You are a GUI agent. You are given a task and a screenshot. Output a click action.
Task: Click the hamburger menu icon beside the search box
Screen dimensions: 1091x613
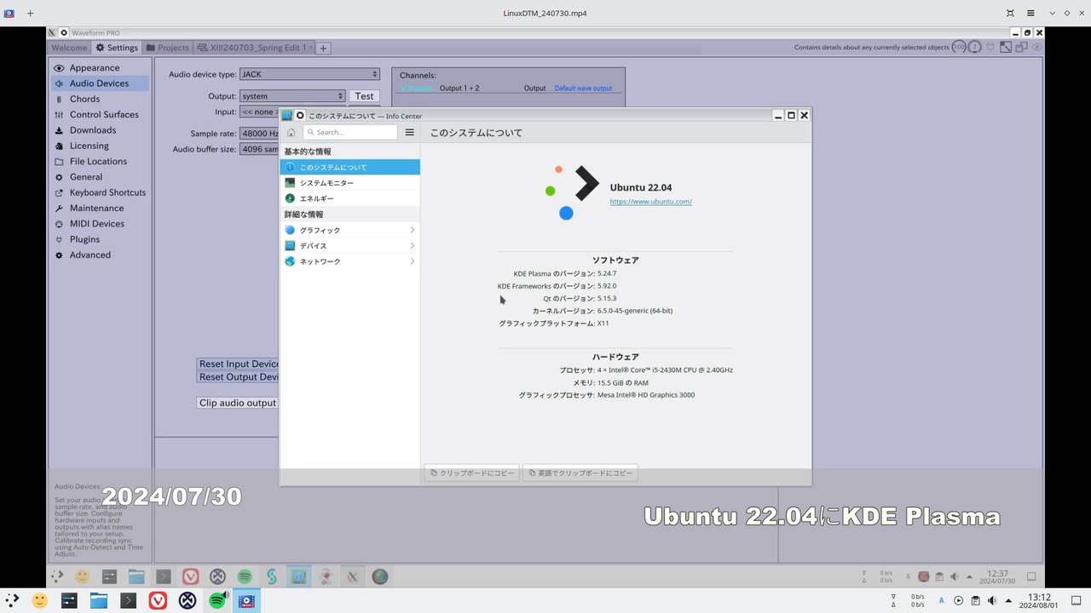pos(409,132)
